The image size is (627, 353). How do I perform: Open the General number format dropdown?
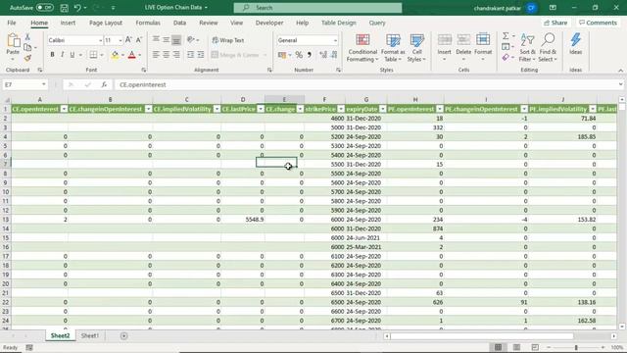point(335,40)
